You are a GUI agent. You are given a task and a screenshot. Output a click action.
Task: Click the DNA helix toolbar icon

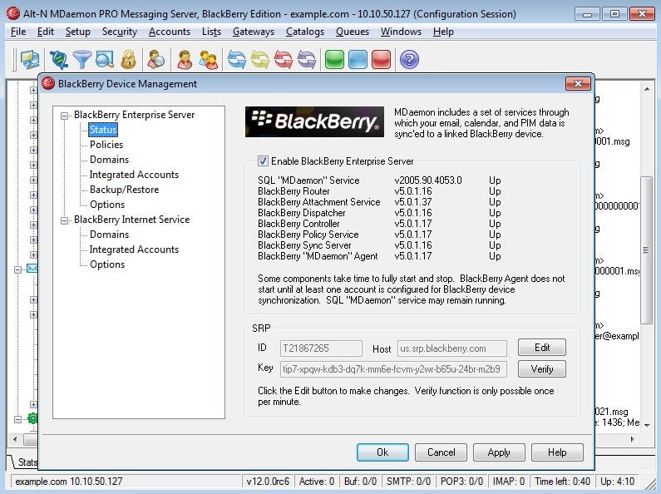click(x=58, y=59)
